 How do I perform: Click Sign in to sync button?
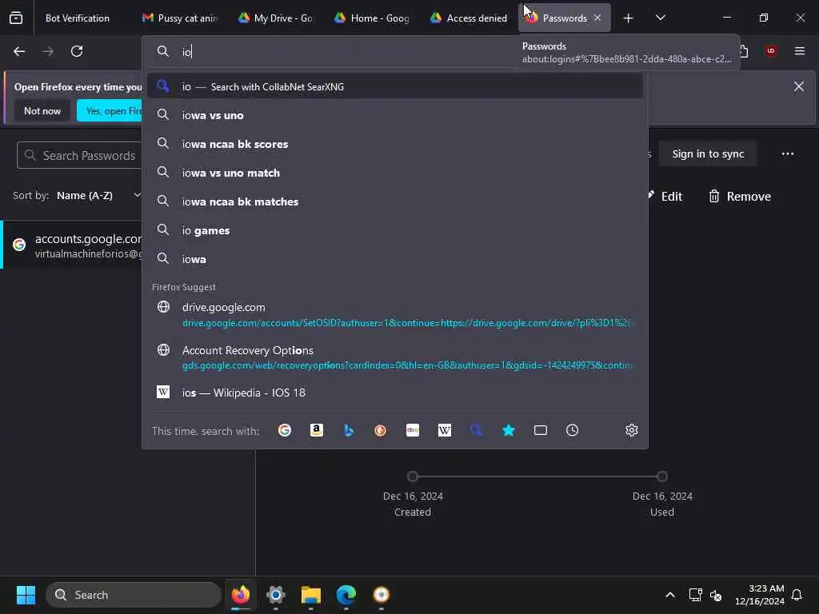[708, 154]
